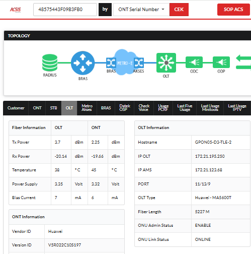The image size is (251, 254).
Task: Open the Last Usage Minitools tab
Action: click(210, 108)
